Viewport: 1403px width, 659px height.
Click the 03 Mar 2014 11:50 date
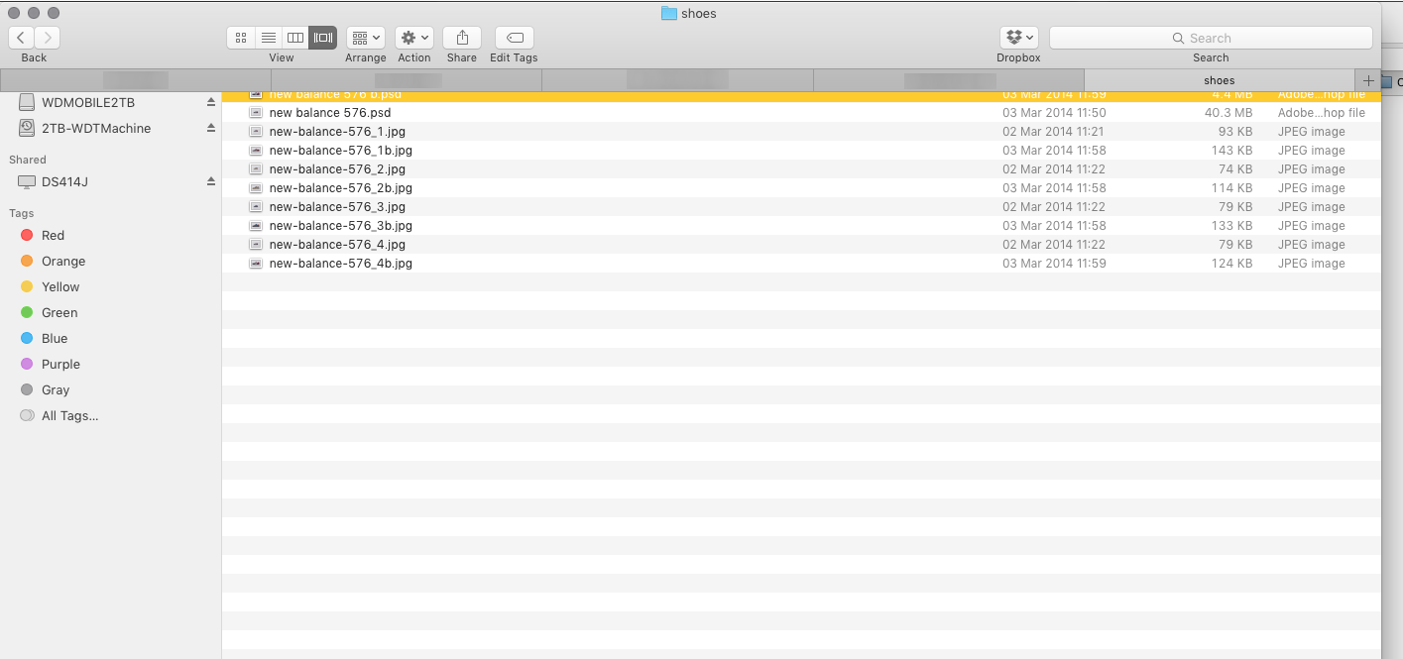1054,113
